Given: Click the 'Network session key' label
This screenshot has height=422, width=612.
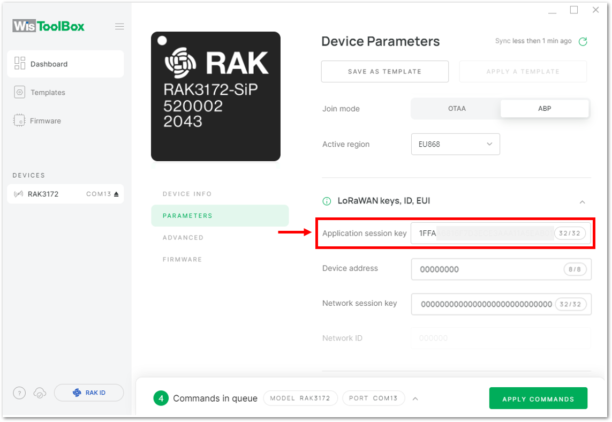Looking at the screenshot, I should coord(359,303).
